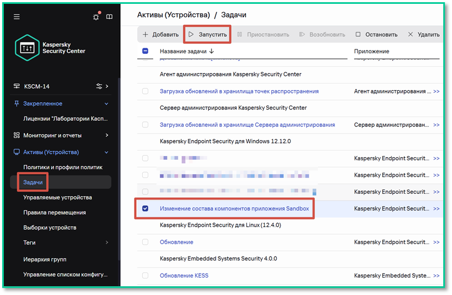Open task Загрузка обновлений в хранилища точек распространения
The width and height of the screenshot is (452, 295).
[239, 91]
